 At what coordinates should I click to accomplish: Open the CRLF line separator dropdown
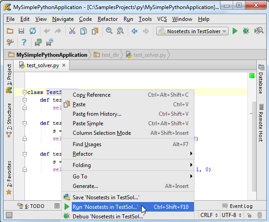tap(209, 215)
